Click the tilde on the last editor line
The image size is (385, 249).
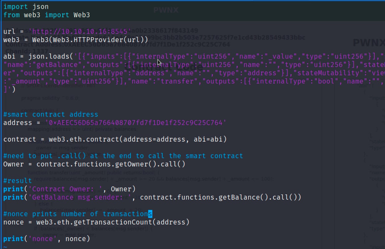click(5, 247)
